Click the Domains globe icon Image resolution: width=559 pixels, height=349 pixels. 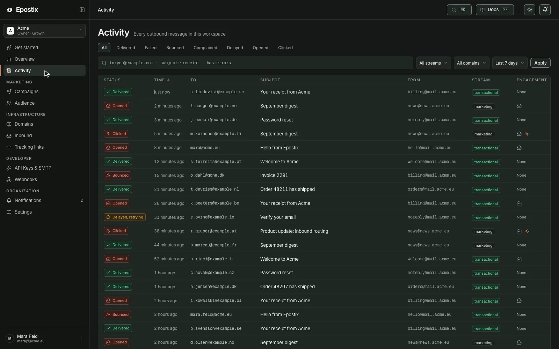pos(9,124)
